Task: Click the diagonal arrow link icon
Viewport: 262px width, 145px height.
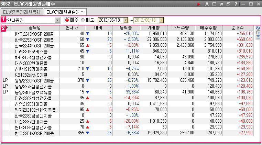Action: click(221, 4)
